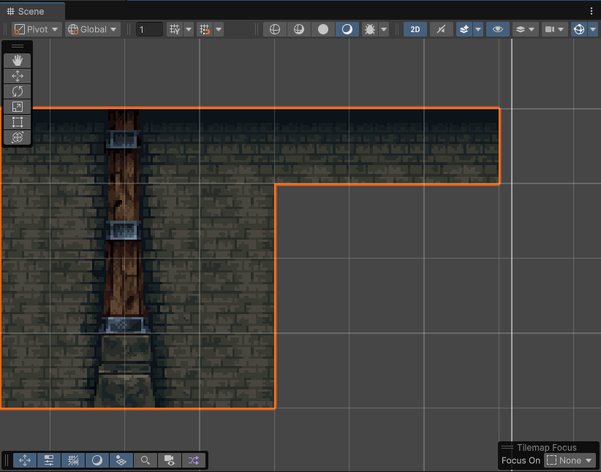Expand the debug draw mode dropdown arrow
Image resolution: width=601 pixels, height=472 pixels.
[x=384, y=29]
